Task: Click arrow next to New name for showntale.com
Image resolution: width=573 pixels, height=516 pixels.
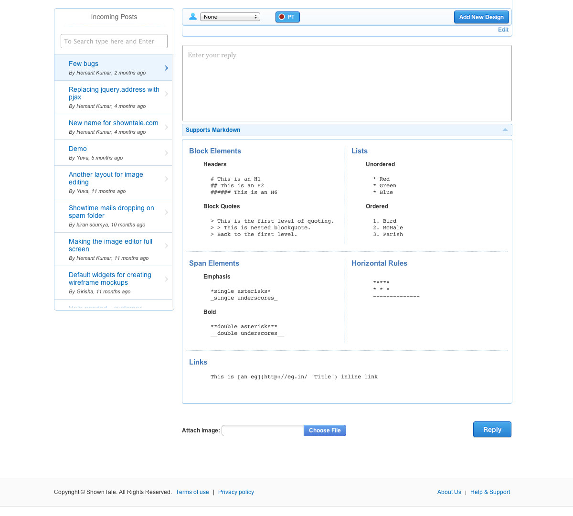Action: pos(166,128)
